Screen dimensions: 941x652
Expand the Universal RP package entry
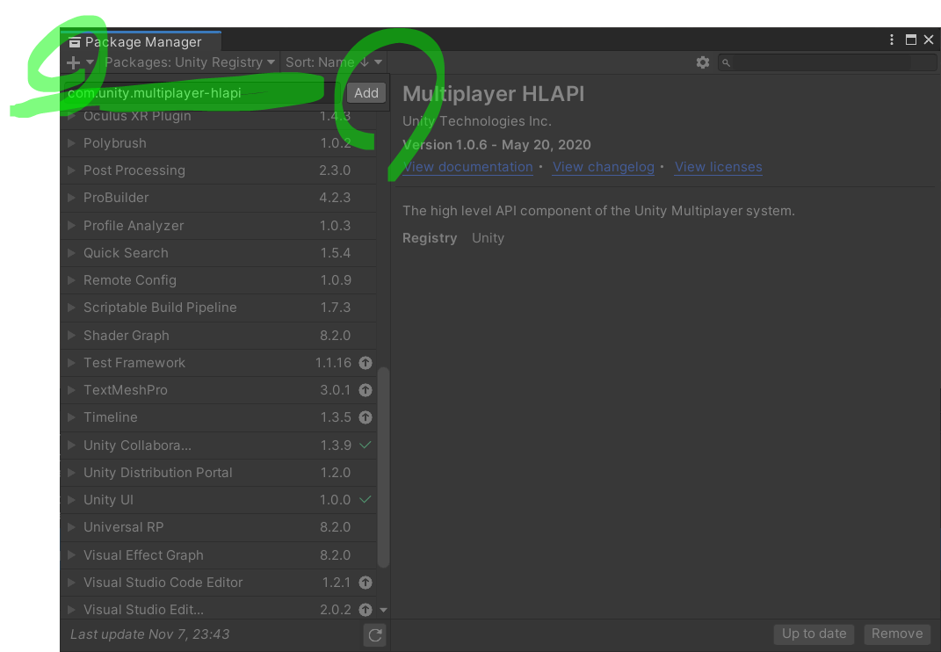tap(71, 527)
